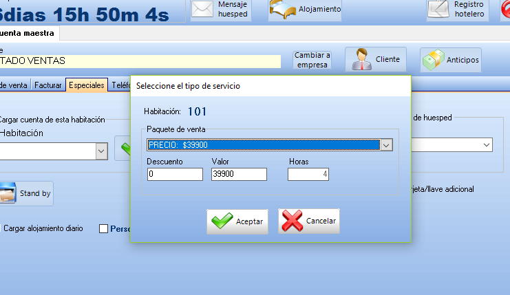Viewport: 510px width, 295px height.
Task: Select the Especiales tab
Action: 87,85
